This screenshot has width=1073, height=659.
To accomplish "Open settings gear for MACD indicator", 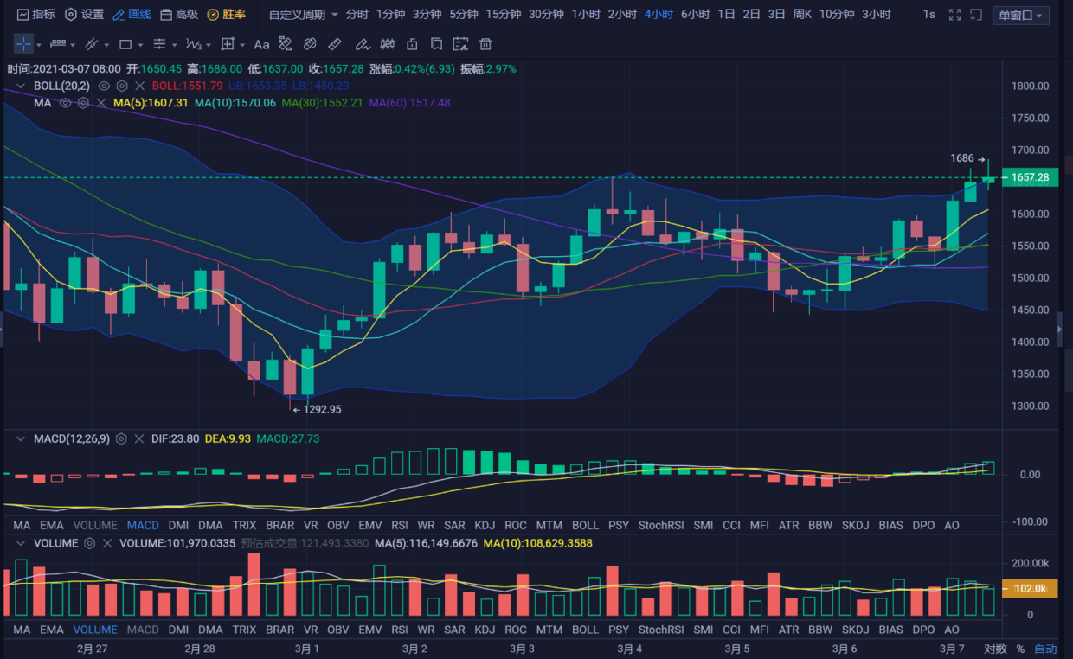I will 121,439.
